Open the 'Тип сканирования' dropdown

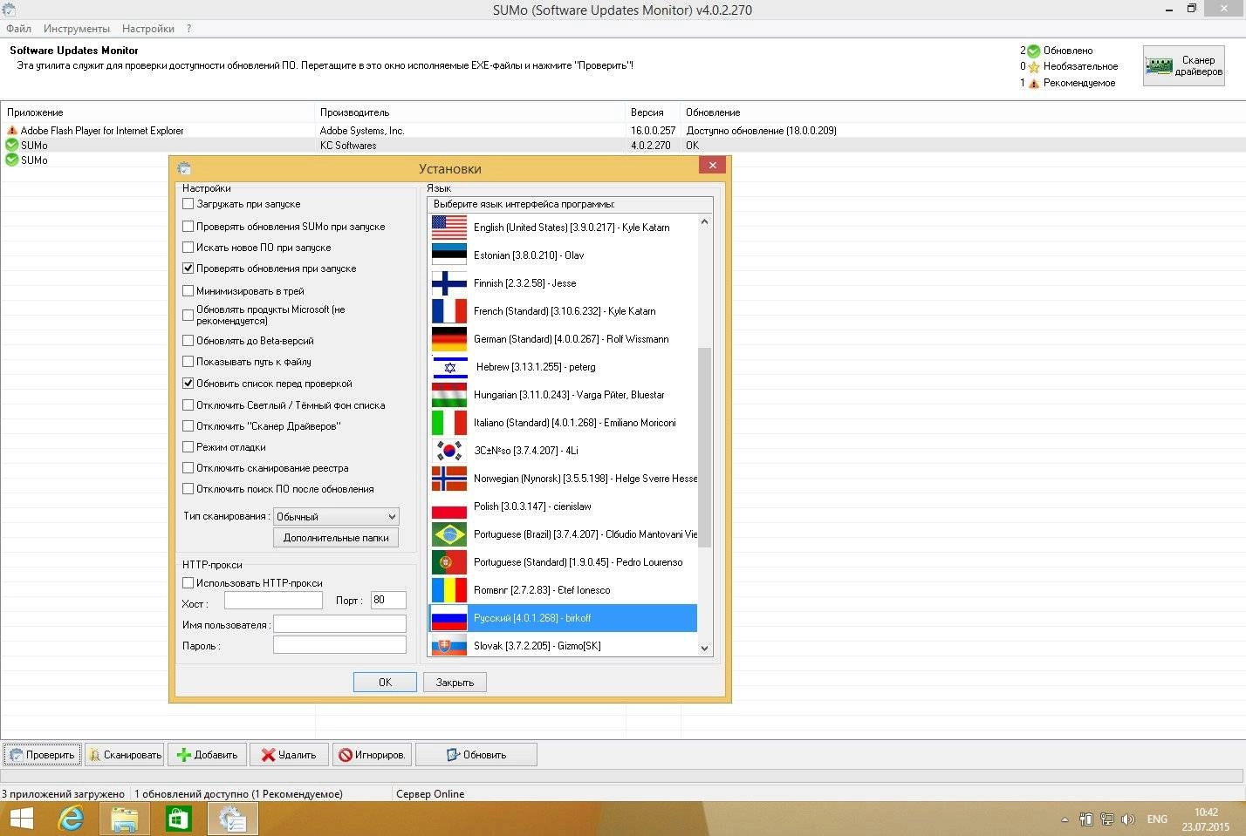point(336,516)
